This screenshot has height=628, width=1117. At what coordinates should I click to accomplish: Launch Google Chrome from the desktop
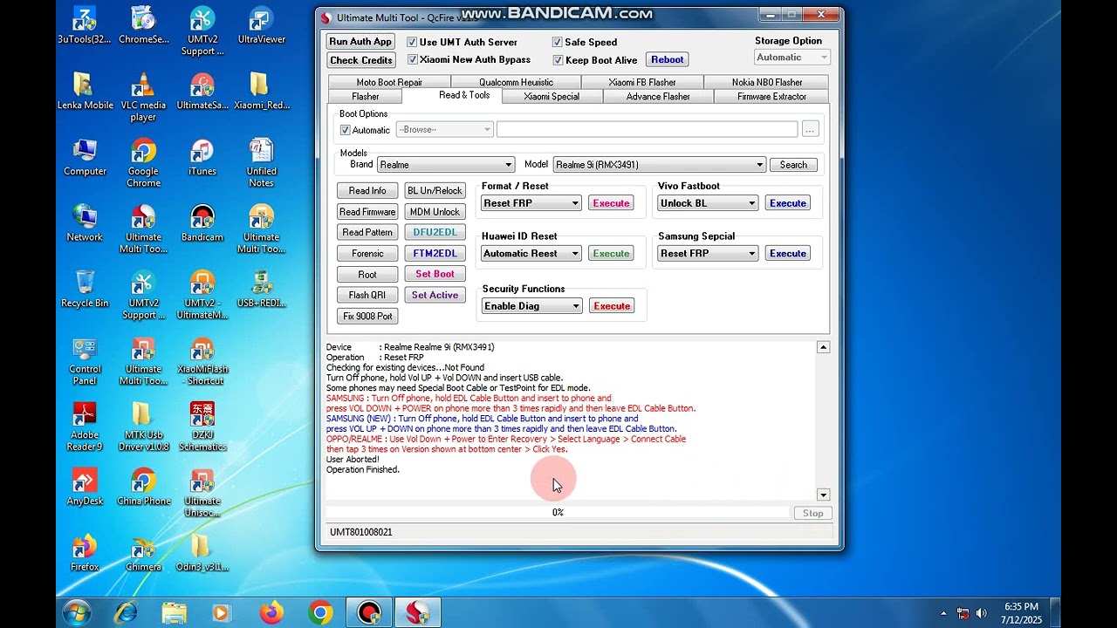[143, 163]
